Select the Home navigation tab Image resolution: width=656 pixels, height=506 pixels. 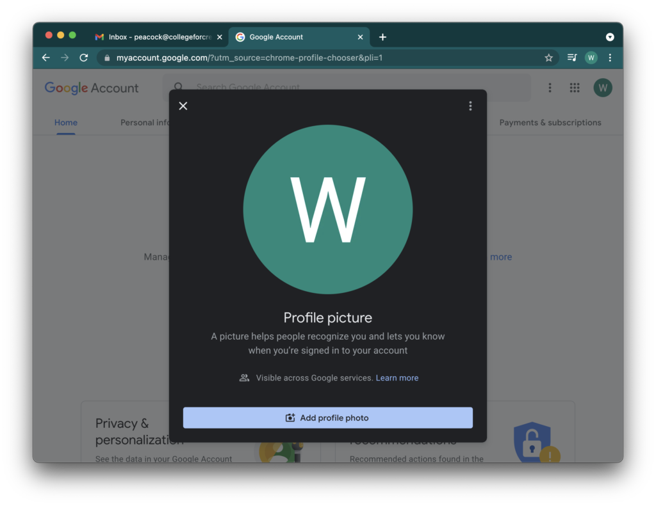[66, 123]
